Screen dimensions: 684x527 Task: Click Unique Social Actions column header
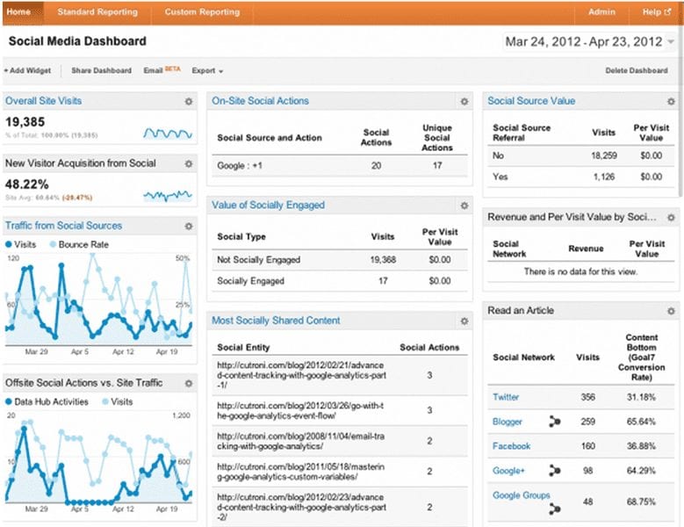437,138
